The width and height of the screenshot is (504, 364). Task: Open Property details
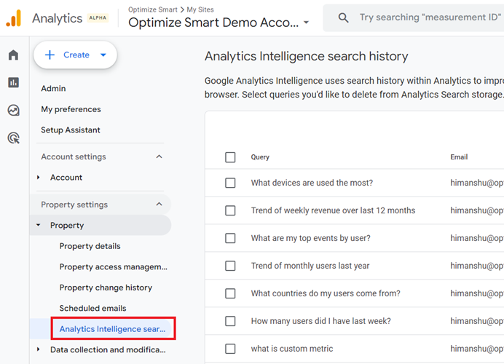coord(90,246)
